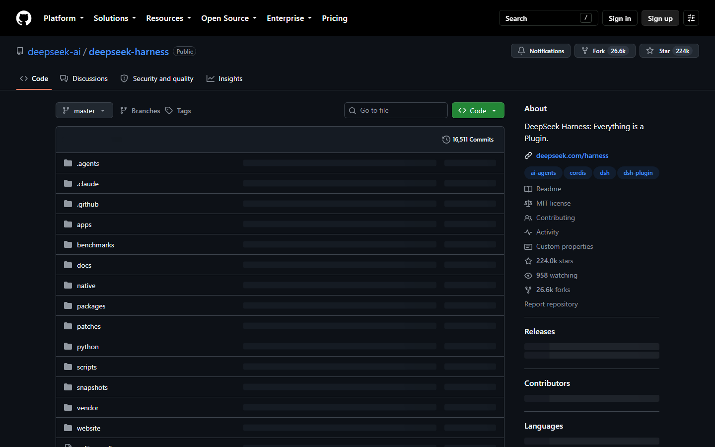Viewport: 715px width, 447px height.
Task: Click the folder icon for apps
Action: pos(68,224)
